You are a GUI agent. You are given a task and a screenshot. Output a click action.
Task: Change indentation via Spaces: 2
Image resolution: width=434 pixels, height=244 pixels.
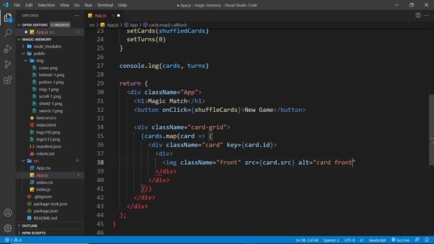tap(331, 240)
